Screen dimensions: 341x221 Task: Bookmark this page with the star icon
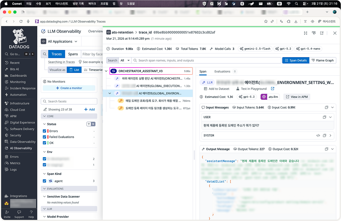266,22
